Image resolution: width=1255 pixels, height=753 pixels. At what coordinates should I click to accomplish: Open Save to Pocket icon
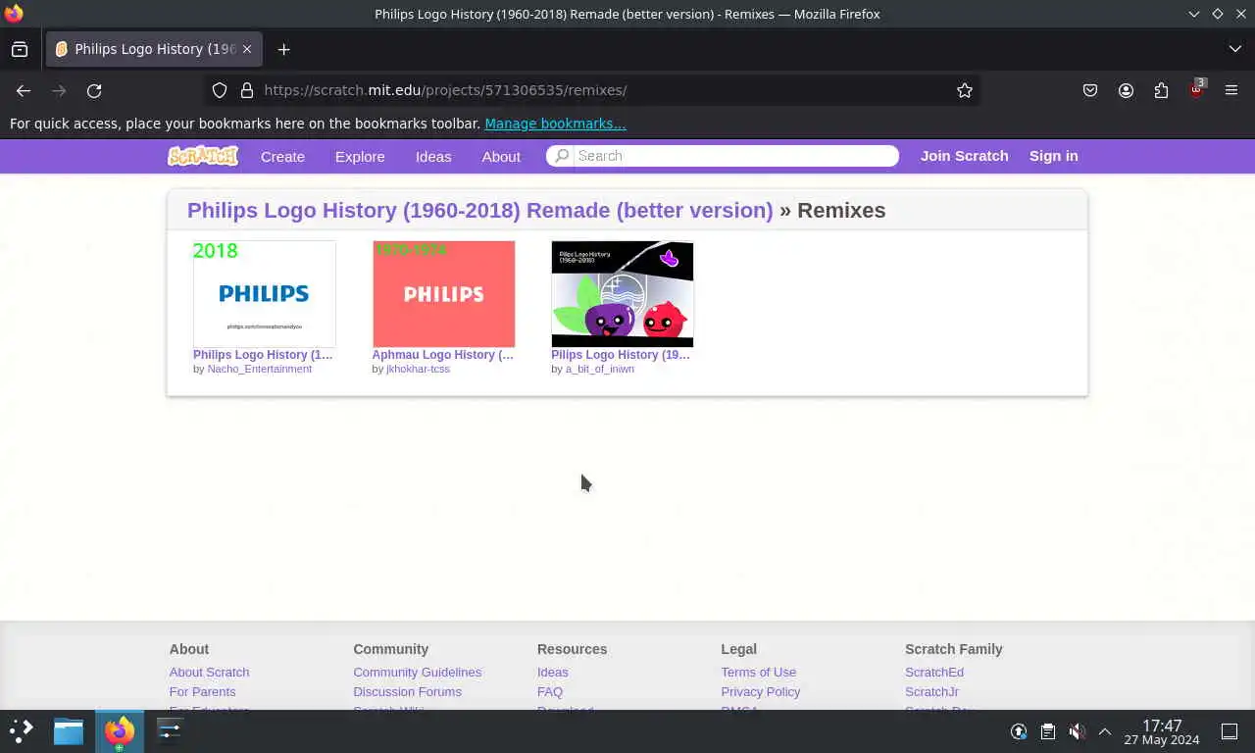pyautogui.click(x=1090, y=90)
